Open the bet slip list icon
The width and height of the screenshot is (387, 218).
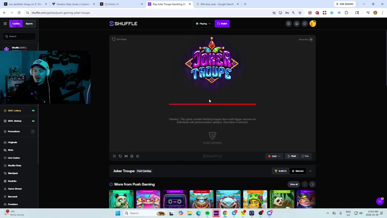pyautogui.click(x=289, y=24)
